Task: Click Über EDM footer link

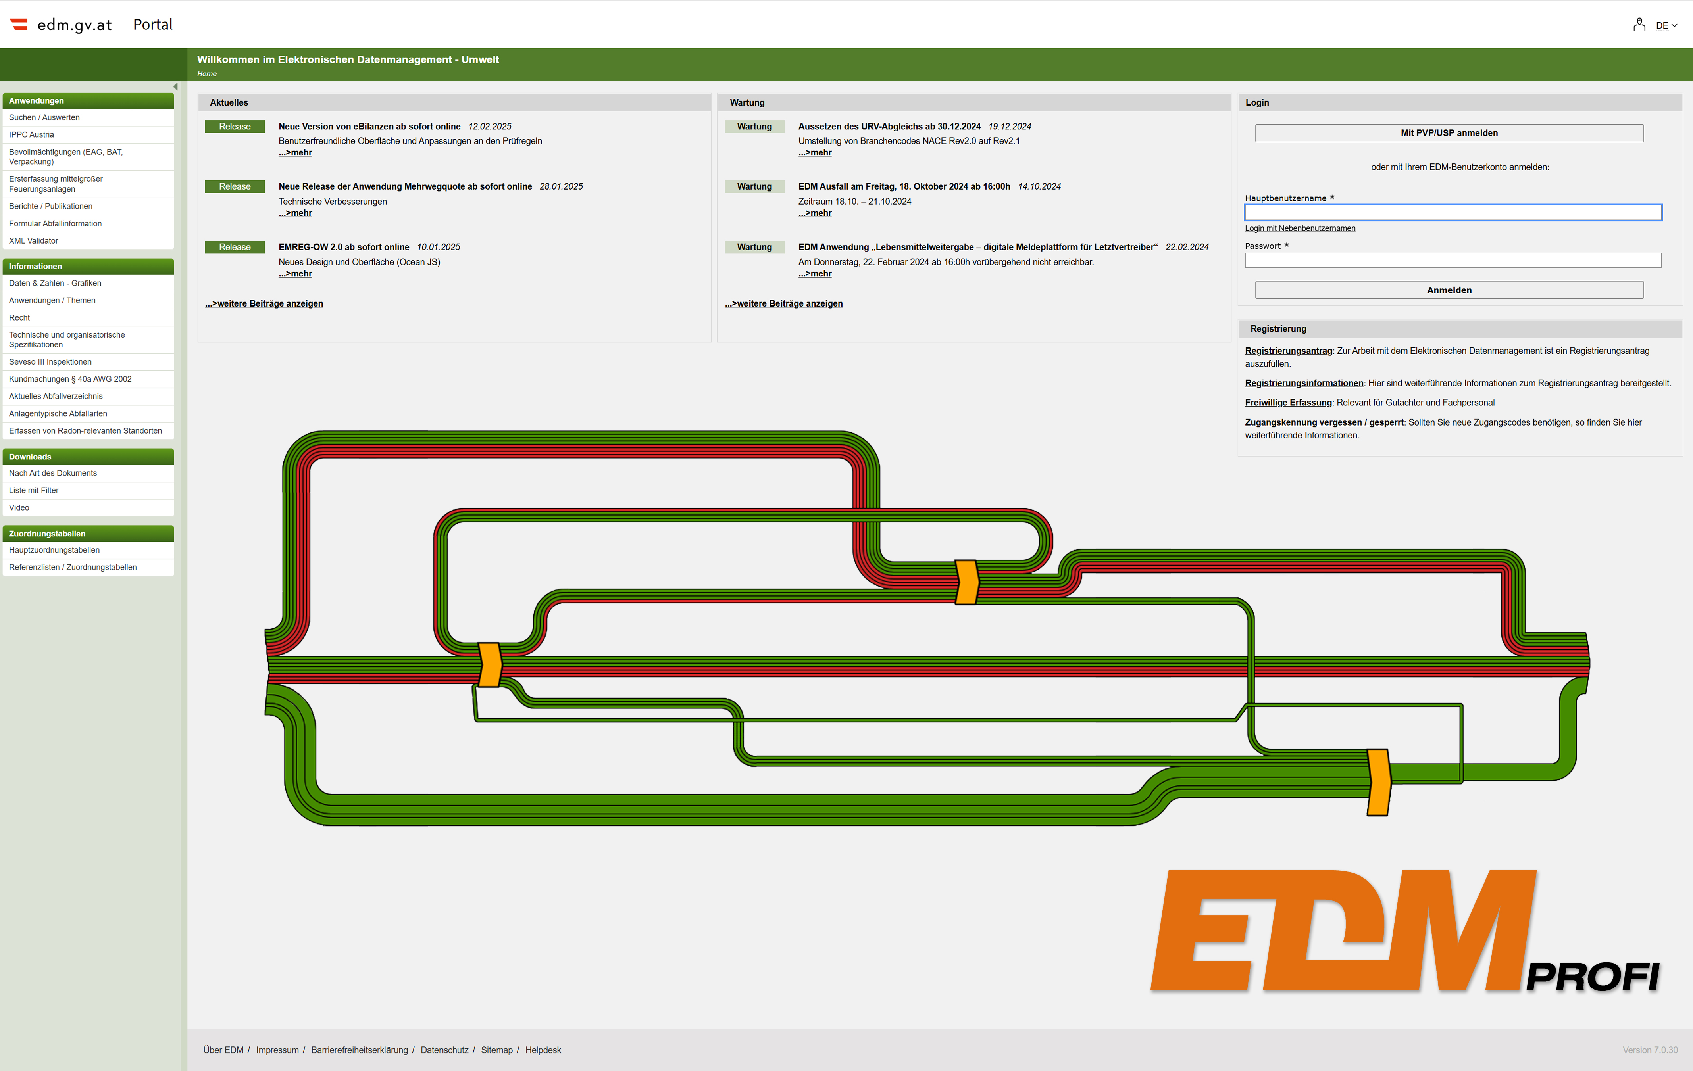Action: pos(223,1050)
